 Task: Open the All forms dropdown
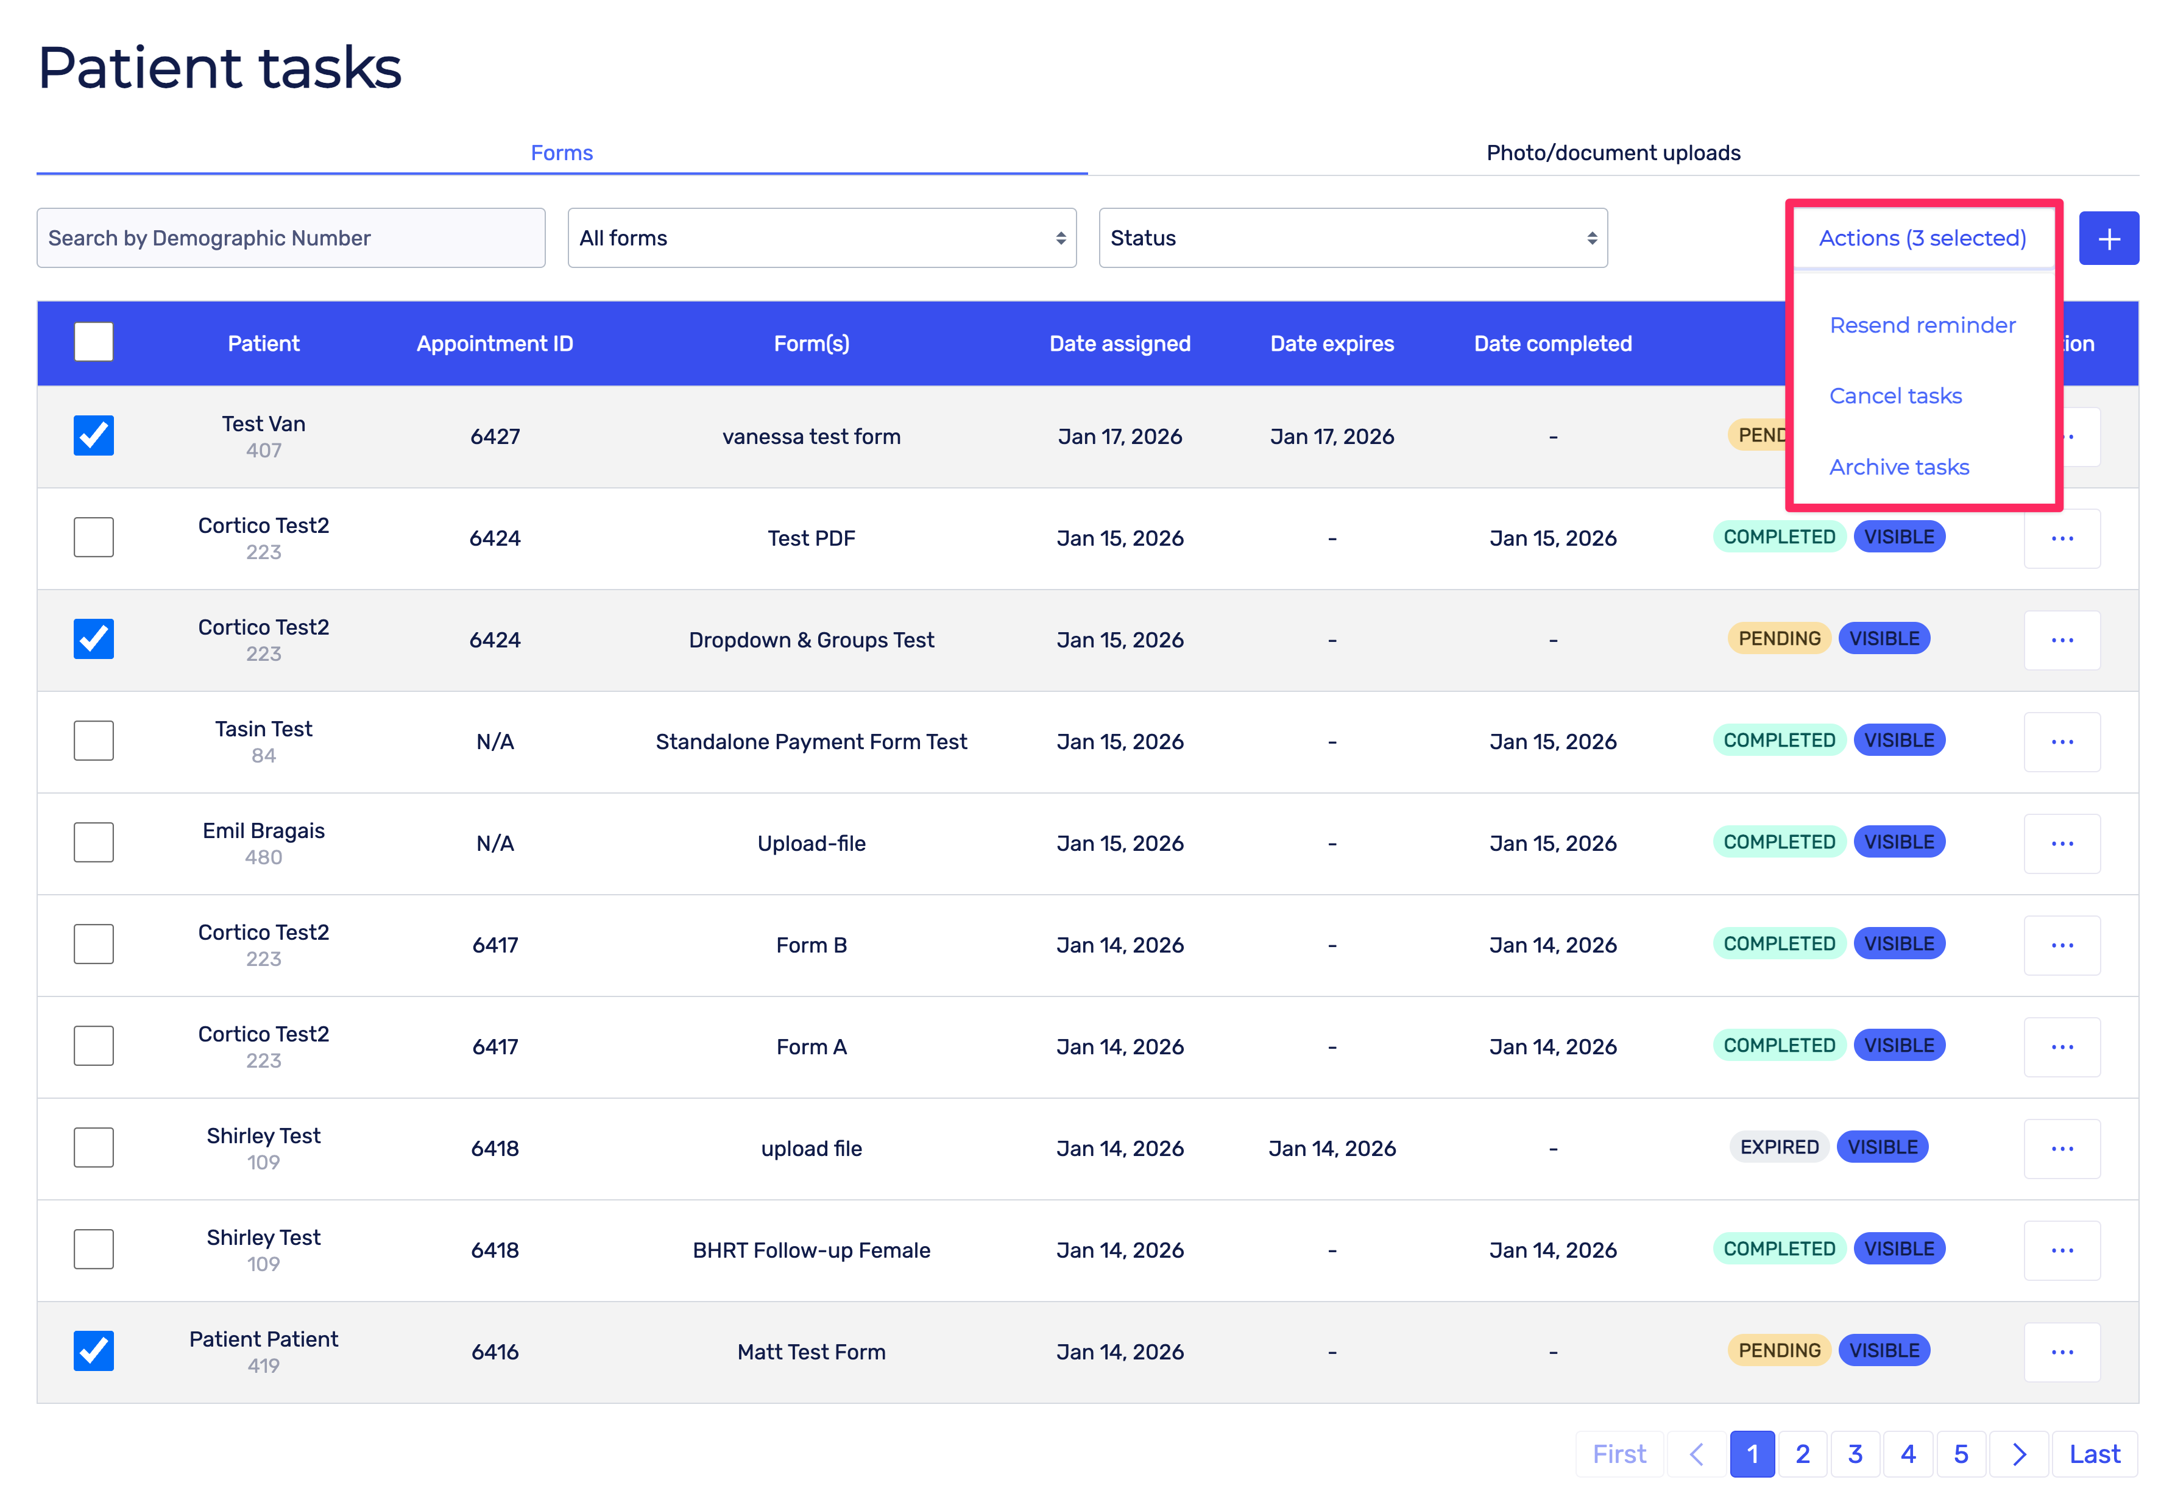821,239
